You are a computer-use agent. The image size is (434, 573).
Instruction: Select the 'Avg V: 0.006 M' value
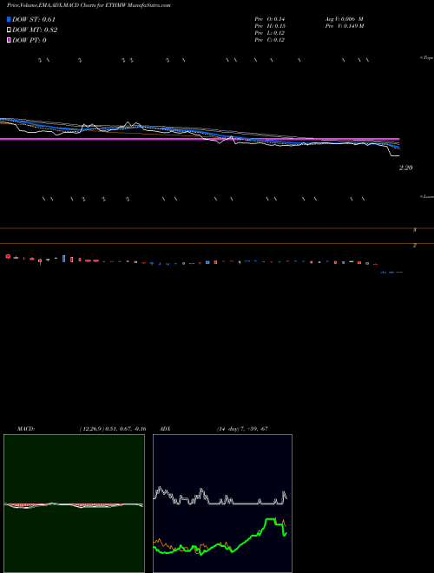(x=345, y=18)
